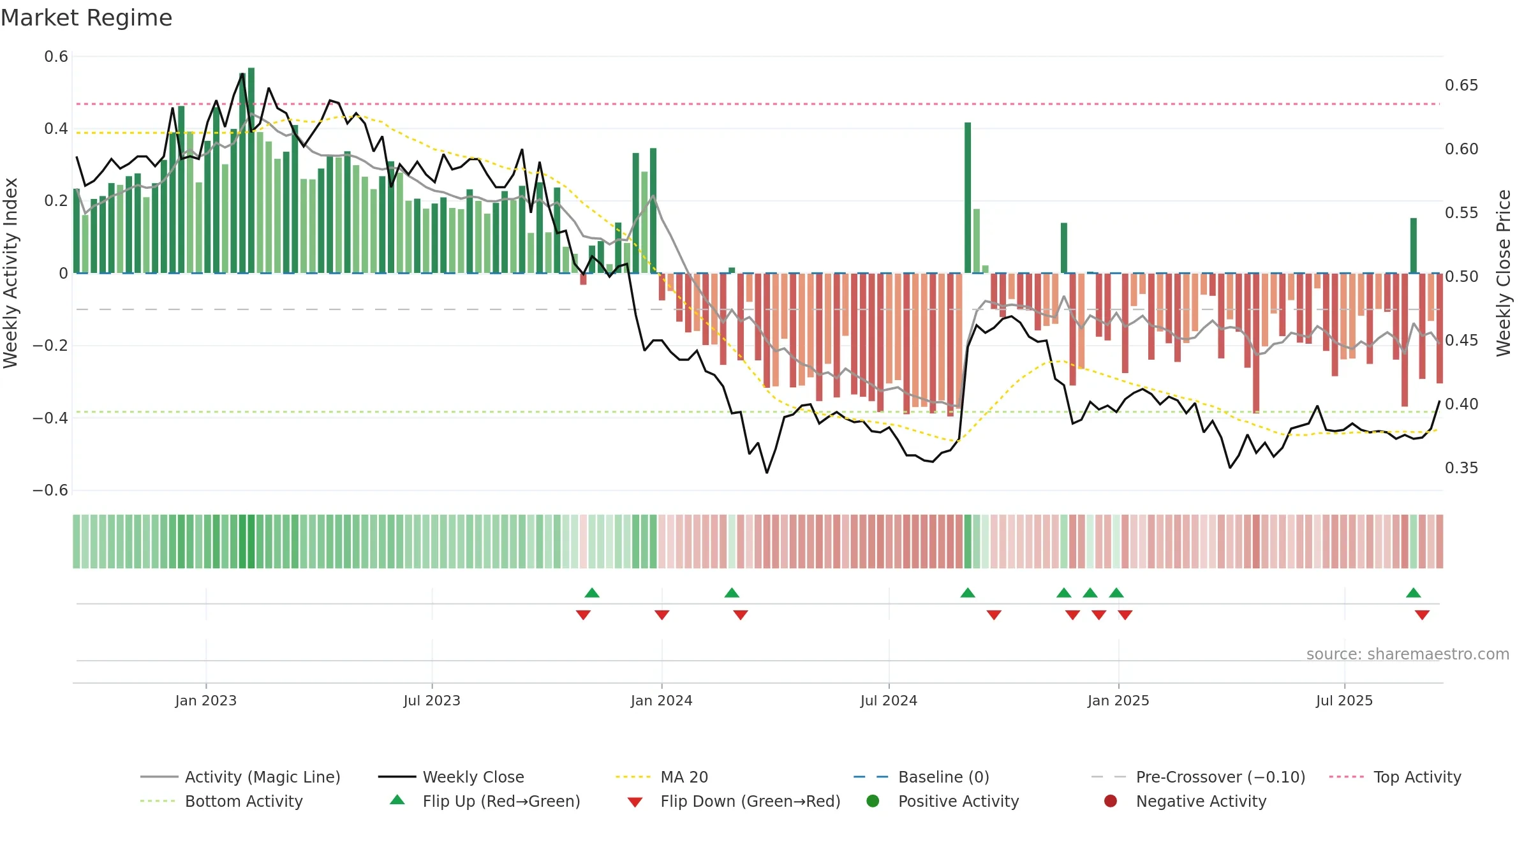Toggle the MA 20 legend entry

[662, 777]
